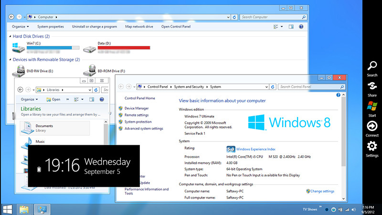The width and height of the screenshot is (382, 215).
Task: Click Map network drive
Action: tap(139, 27)
